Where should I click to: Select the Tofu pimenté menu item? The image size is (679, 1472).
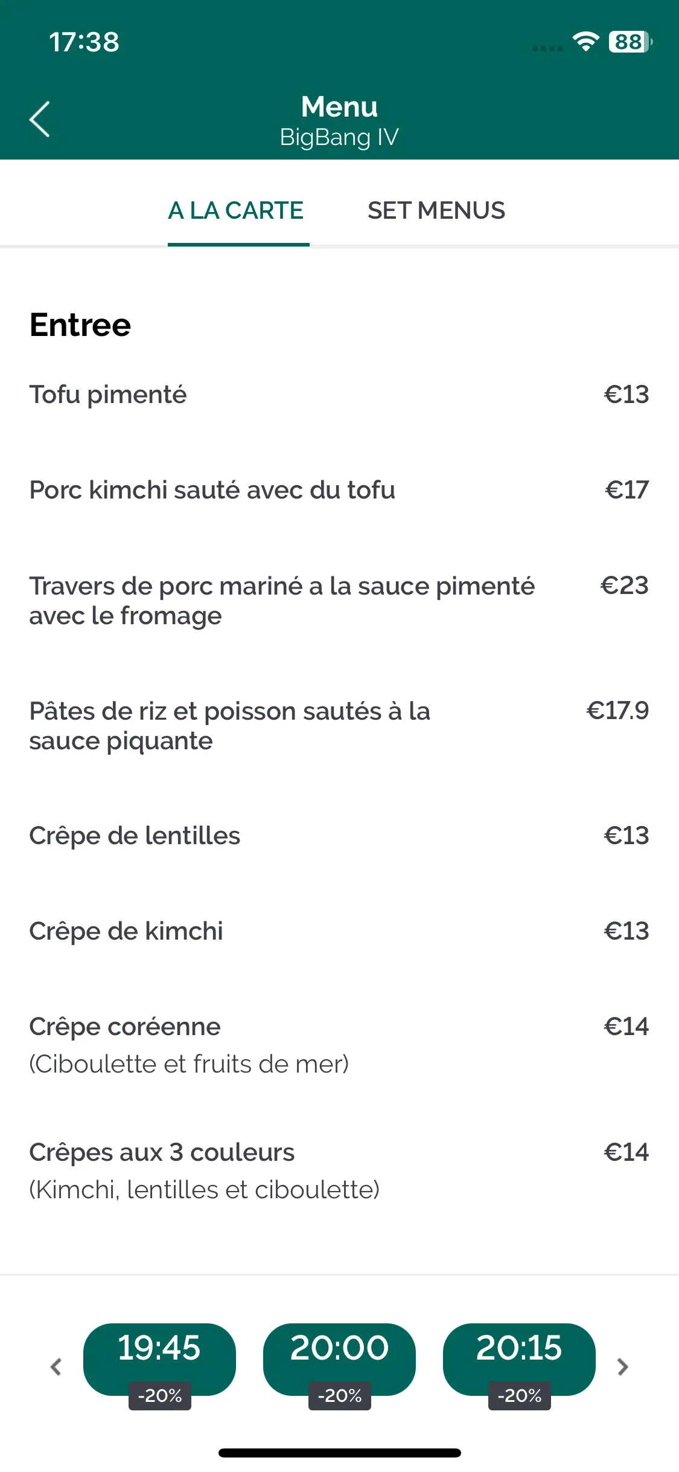(339, 395)
